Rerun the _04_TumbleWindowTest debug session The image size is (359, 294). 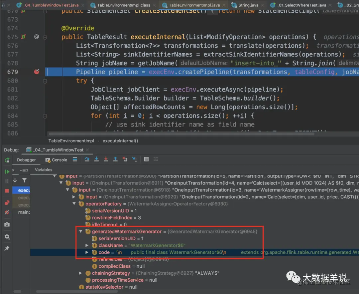(7, 160)
